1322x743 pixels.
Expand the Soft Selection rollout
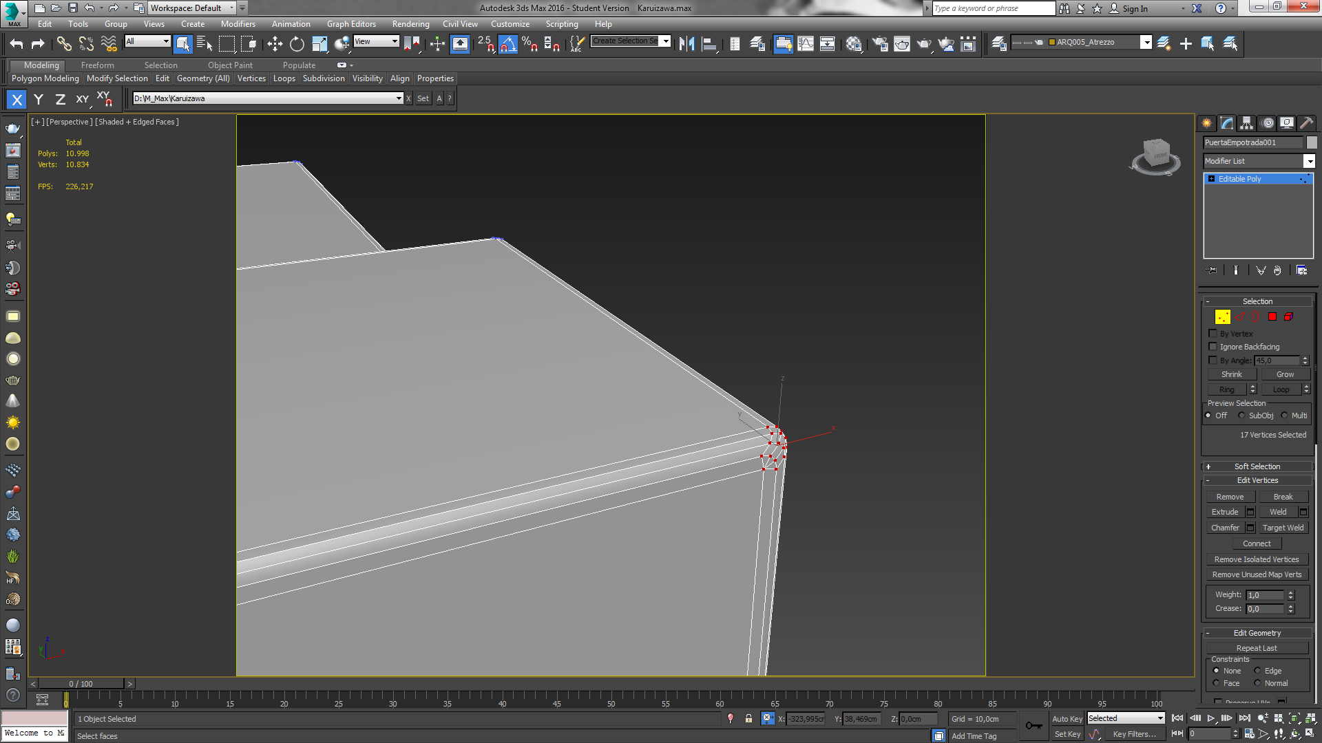point(1257,466)
